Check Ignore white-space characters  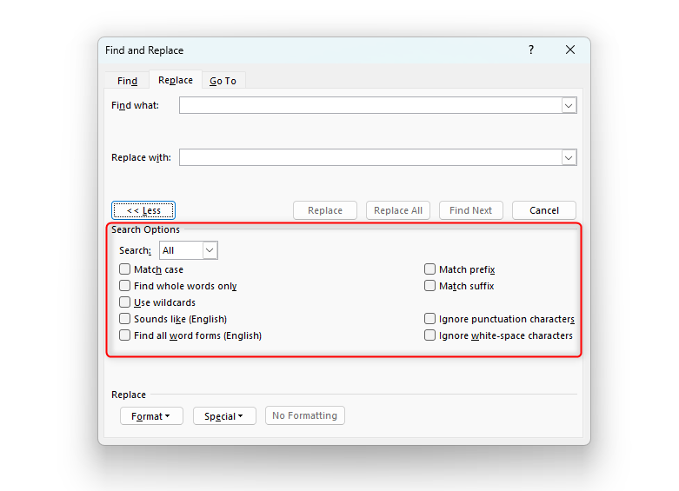[430, 335]
